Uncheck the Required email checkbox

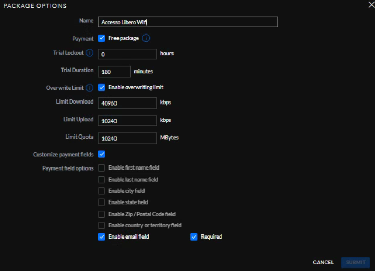pos(194,236)
